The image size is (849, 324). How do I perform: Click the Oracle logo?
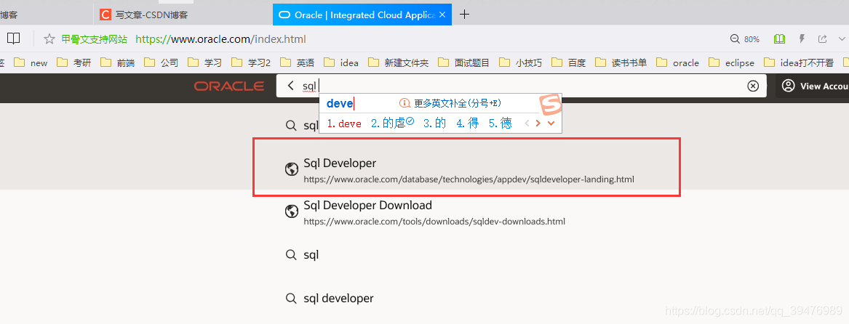229,86
